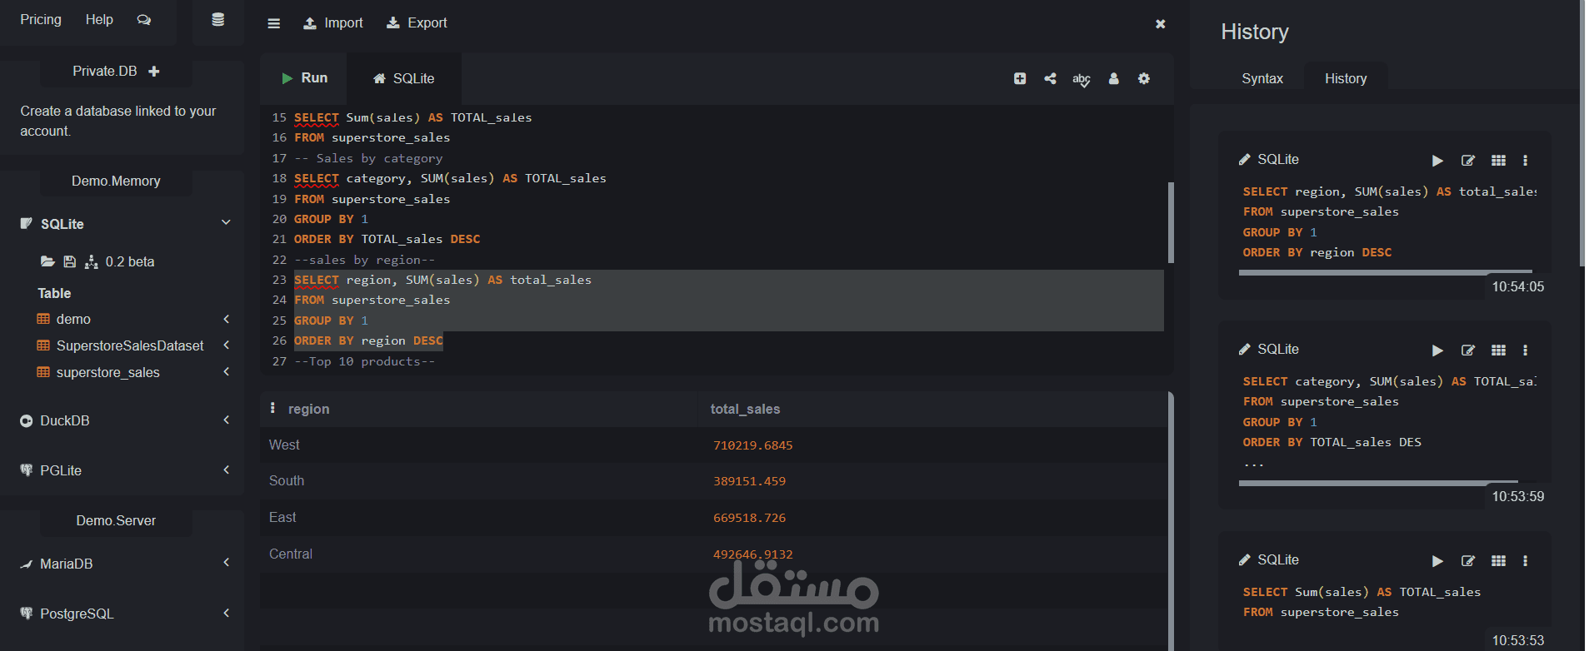
Task: Edit the 10:53:59 history query
Action: click(x=1468, y=350)
